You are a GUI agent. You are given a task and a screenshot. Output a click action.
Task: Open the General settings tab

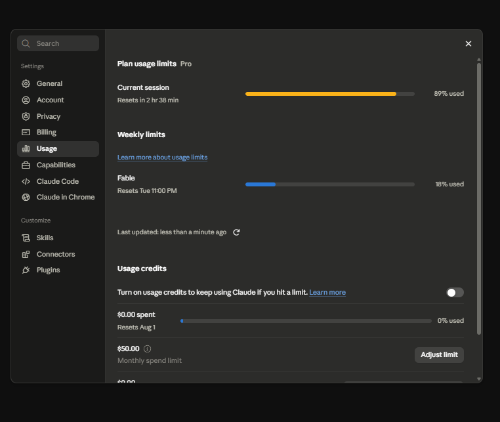click(58, 83)
